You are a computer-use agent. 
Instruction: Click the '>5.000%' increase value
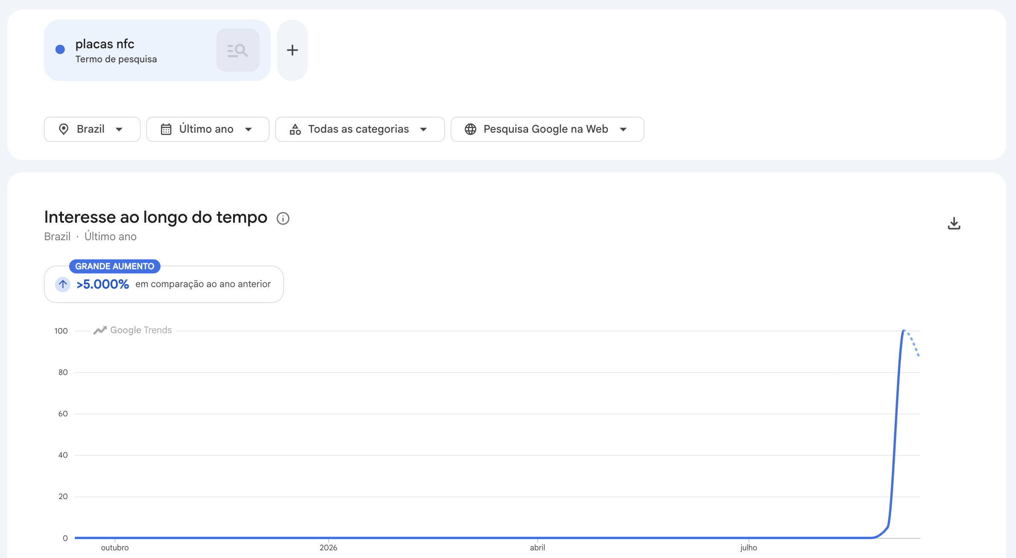(103, 284)
